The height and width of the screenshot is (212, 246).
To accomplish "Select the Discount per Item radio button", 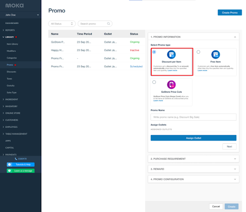I will click(154, 52).
